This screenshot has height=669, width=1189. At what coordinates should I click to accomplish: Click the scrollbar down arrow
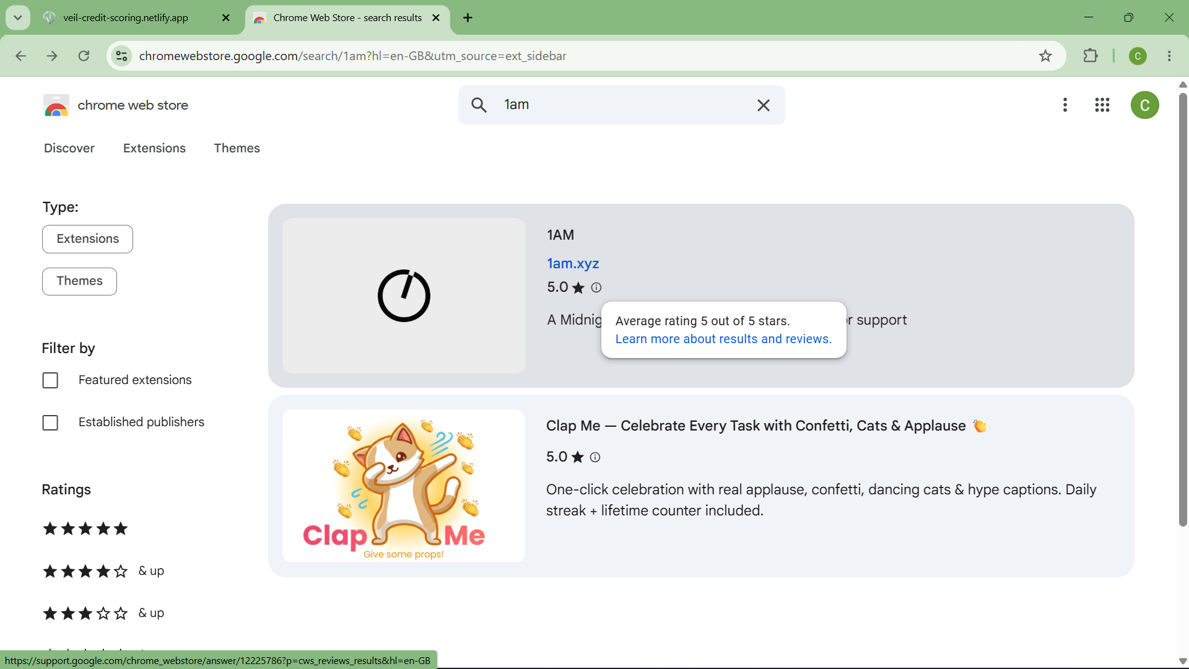(1183, 662)
